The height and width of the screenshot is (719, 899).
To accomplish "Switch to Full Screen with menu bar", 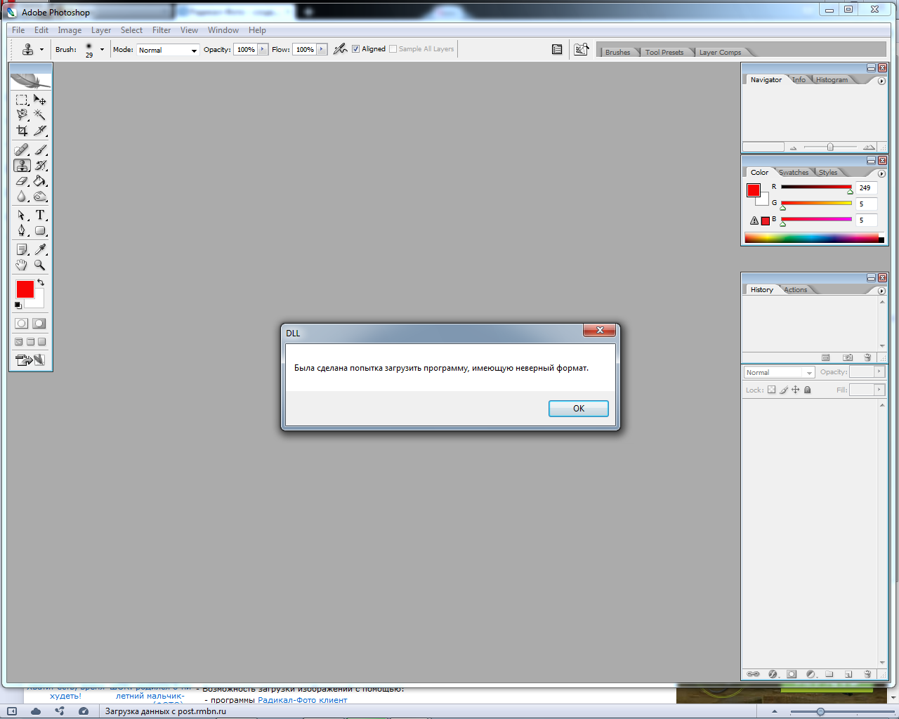I will point(30,342).
